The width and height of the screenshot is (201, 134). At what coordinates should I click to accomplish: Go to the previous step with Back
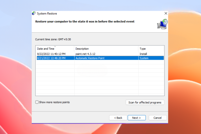click(x=118, y=118)
